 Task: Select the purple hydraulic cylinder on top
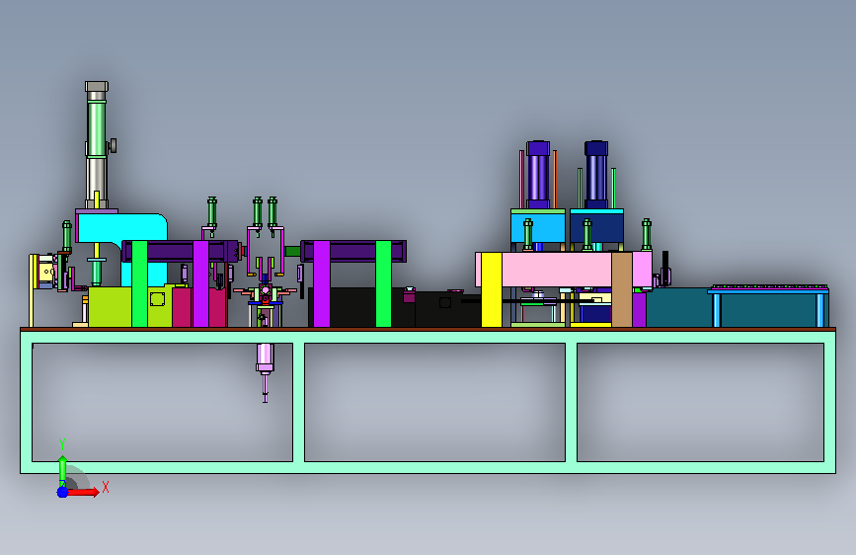538,175
